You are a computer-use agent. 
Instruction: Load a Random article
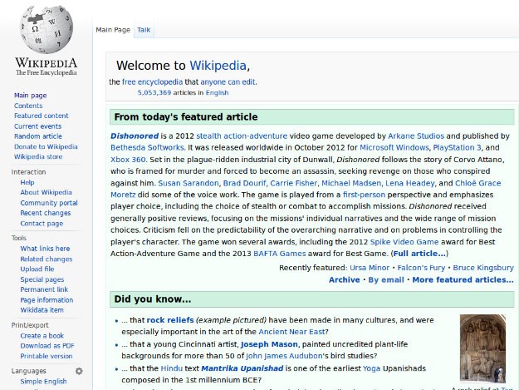[37, 136]
